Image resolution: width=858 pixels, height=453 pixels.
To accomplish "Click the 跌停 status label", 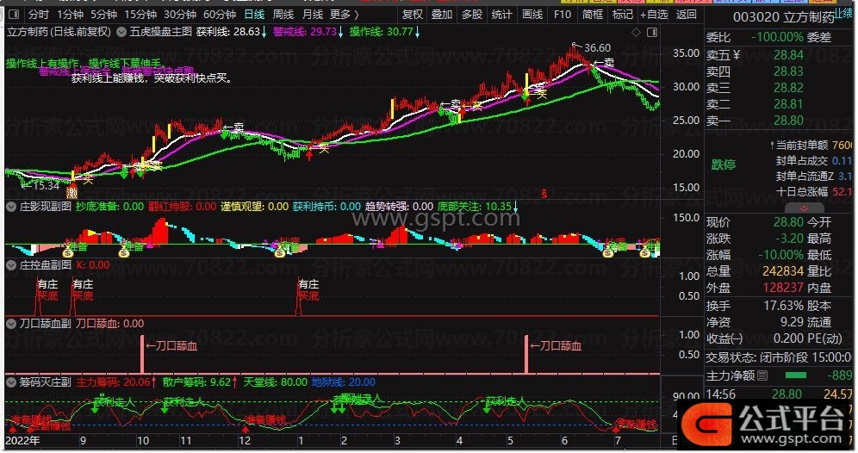I will pyautogui.click(x=724, y=164).
